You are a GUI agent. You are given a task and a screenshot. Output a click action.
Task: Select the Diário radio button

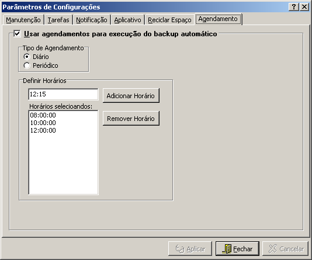point(27,57)
